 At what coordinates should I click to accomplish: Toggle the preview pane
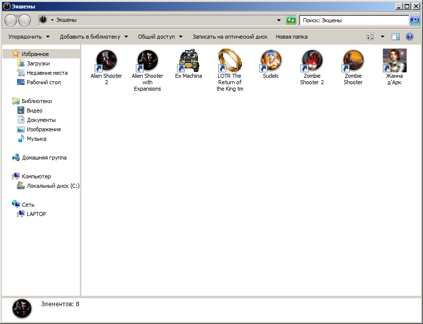396,37
